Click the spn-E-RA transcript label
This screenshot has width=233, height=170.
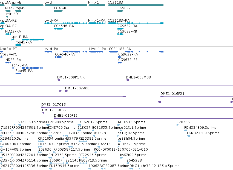click(x=20, y=37)
